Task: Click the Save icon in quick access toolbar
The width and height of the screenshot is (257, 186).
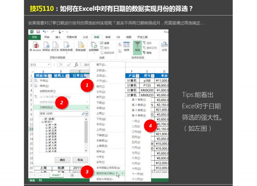Action: (x=38, y=32)
